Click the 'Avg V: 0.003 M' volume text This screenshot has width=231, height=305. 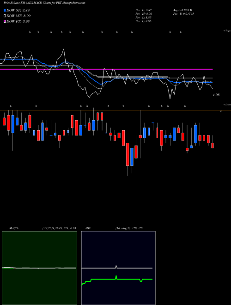click(x=182, y=10)
